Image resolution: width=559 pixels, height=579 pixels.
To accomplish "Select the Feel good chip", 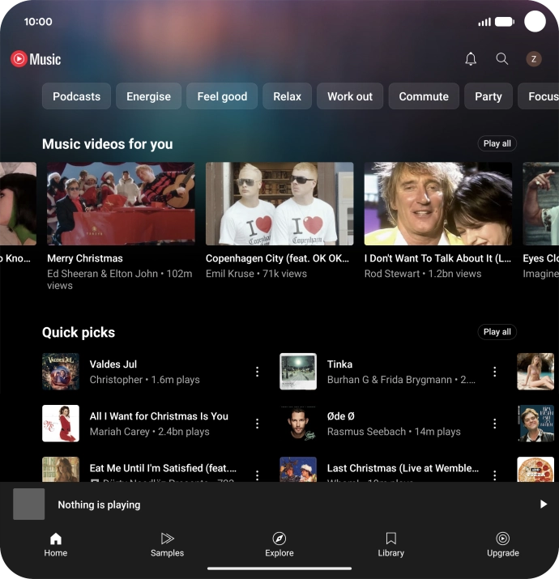I will [x=222, y=96].
